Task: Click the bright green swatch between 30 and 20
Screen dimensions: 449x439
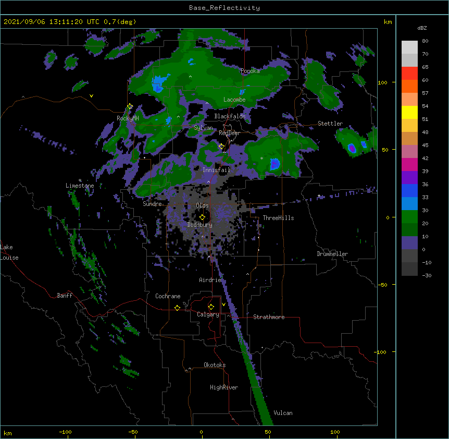Action: 409,217
